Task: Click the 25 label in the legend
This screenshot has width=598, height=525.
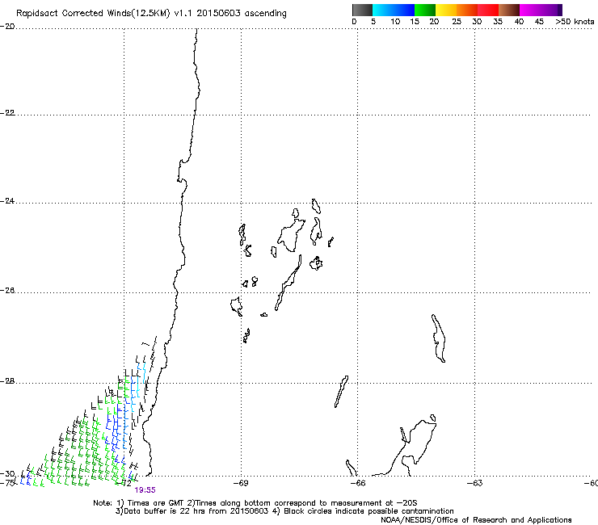Action: (x=457, y=22)
